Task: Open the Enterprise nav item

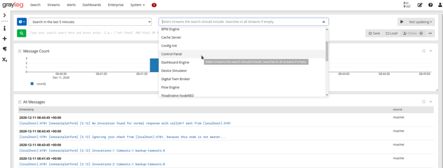Action: click(x=116, y=5)
